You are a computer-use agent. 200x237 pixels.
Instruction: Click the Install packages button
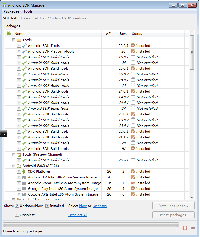[x=173, y=206]
